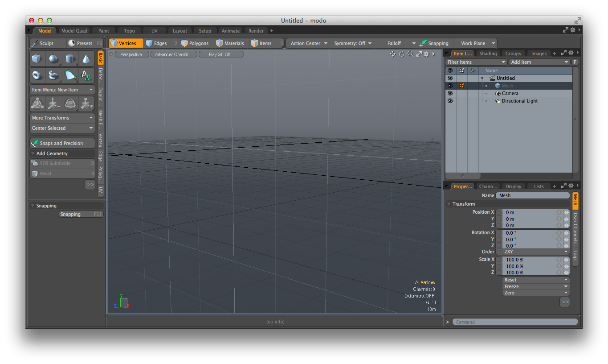Screen dimensions: 608x364
Task: Select the Sphere primitive tool
Action: pyautogui.click(x=54, y=59)
